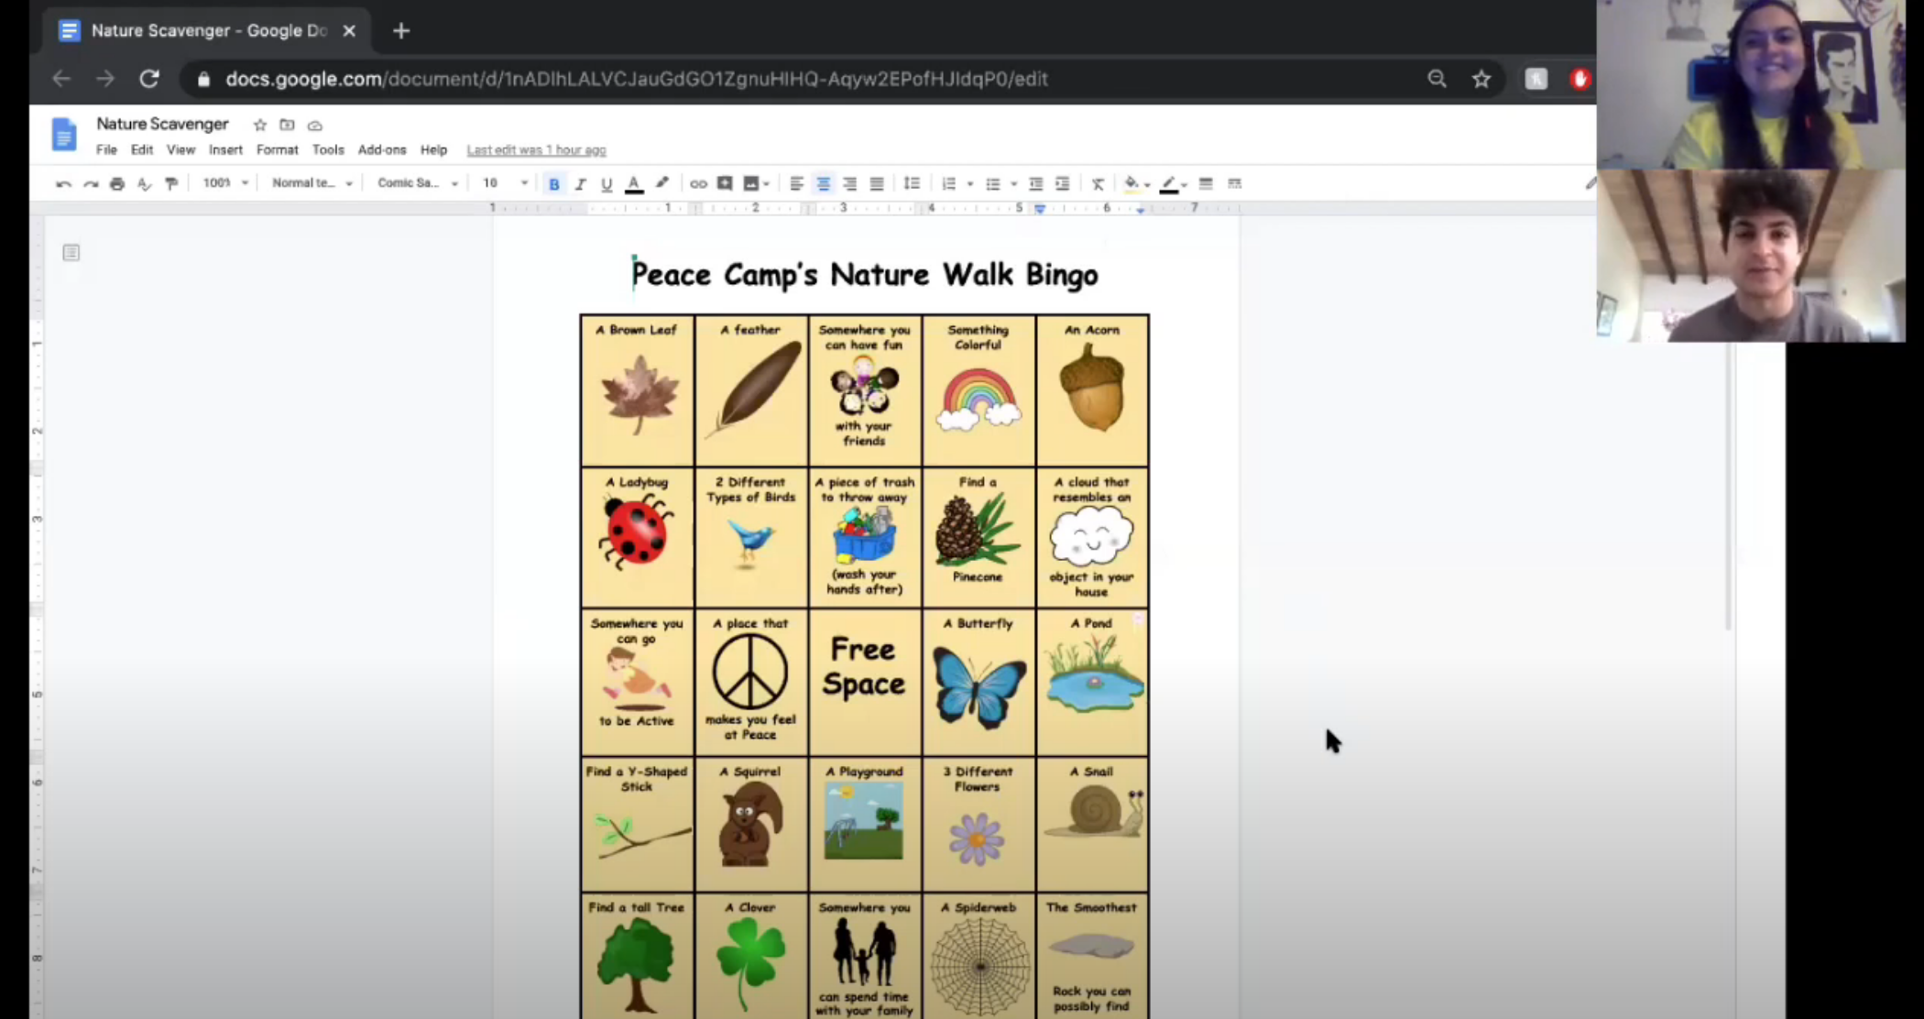
Task: Expand background color dropdown arrow
Action: coord(1147,184)
